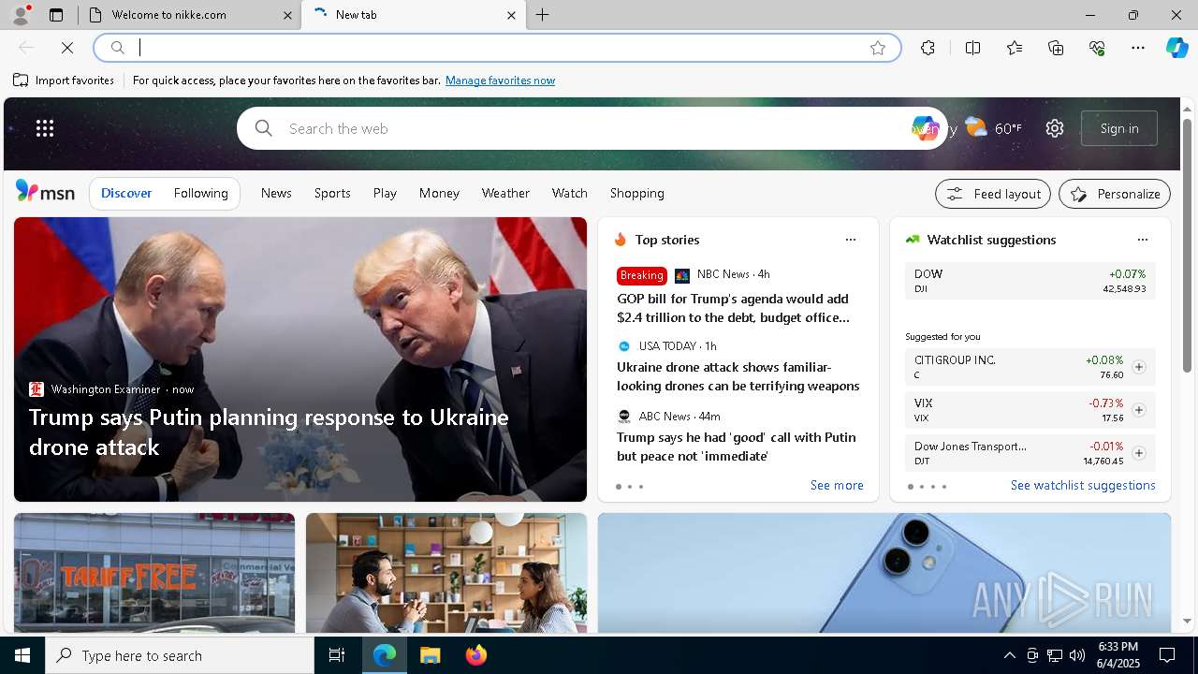The height and width of the screenshot is (674, 1198).
Task: Open the Weather section
Action: pyautogui.click(x=505, y=193)
